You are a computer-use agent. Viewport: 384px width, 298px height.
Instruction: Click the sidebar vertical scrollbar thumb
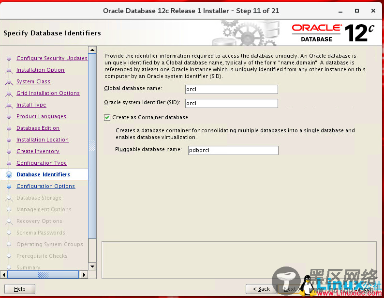coord(92,146)
